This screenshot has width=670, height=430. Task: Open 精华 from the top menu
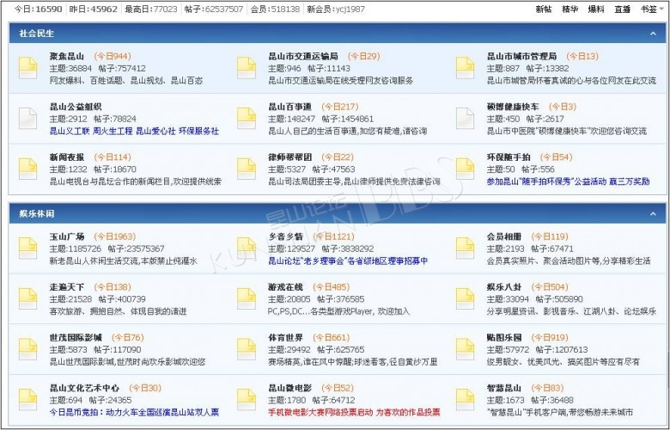point(569,9)
